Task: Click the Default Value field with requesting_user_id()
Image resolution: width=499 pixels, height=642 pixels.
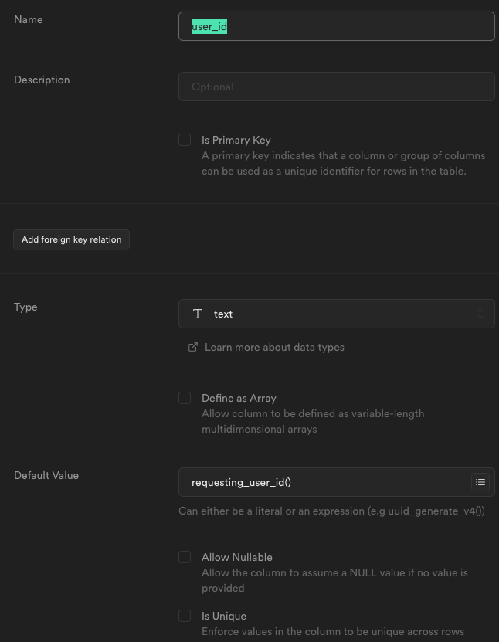Action: tap(324, 482)
